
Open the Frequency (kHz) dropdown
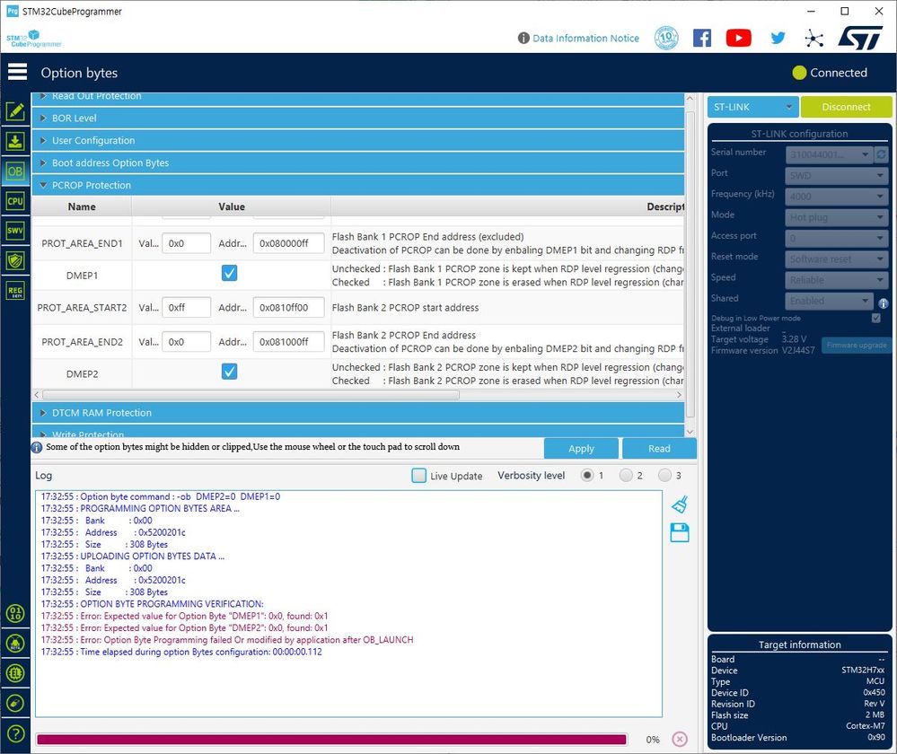tap(836, 197)
